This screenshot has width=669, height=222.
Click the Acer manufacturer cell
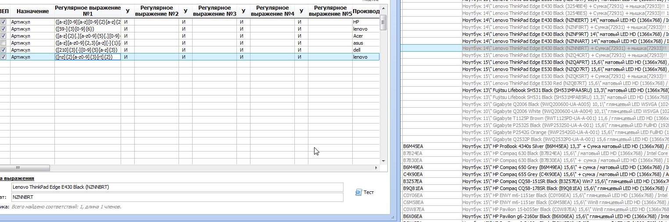pos(366,35)
